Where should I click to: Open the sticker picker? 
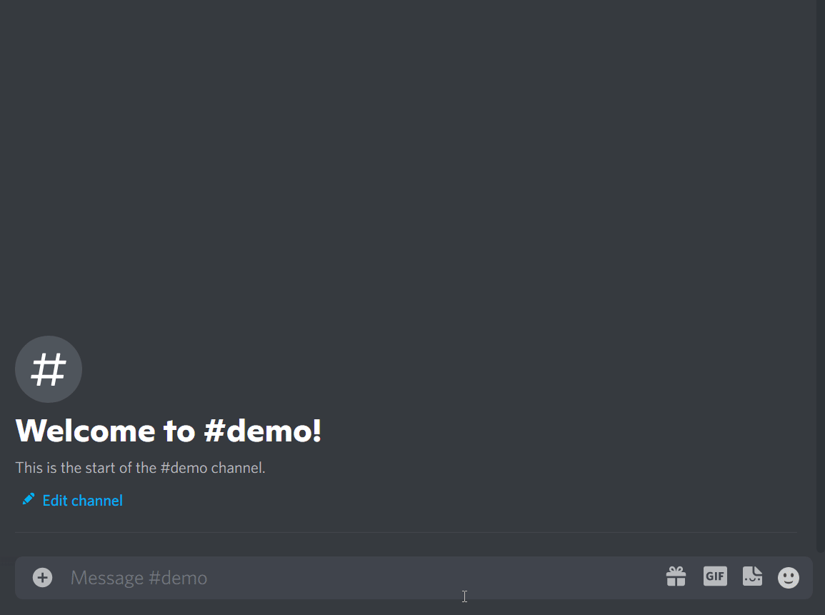[752, 576]
